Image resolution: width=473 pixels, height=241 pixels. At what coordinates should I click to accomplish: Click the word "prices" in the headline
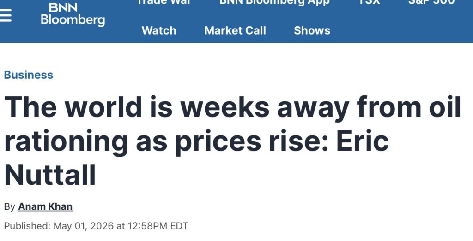[218, 142]
